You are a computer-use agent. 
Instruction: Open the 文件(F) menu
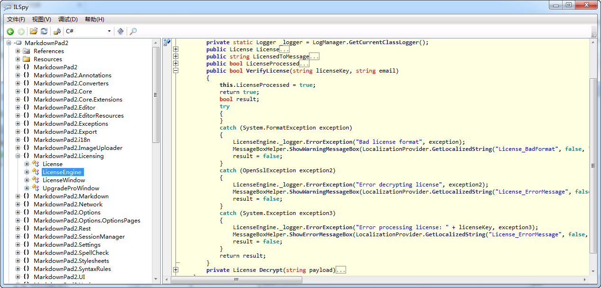[16, 19]
